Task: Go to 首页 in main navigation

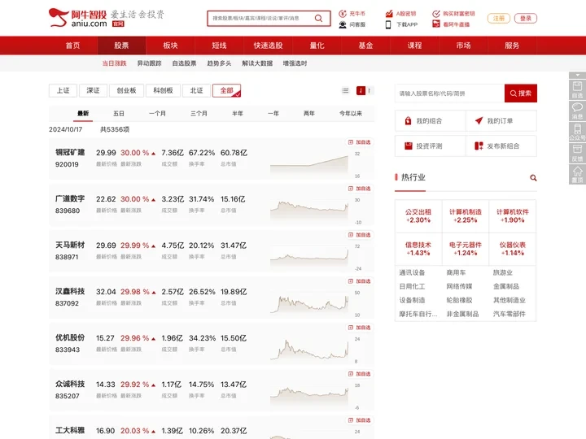Action: point(73,46)
